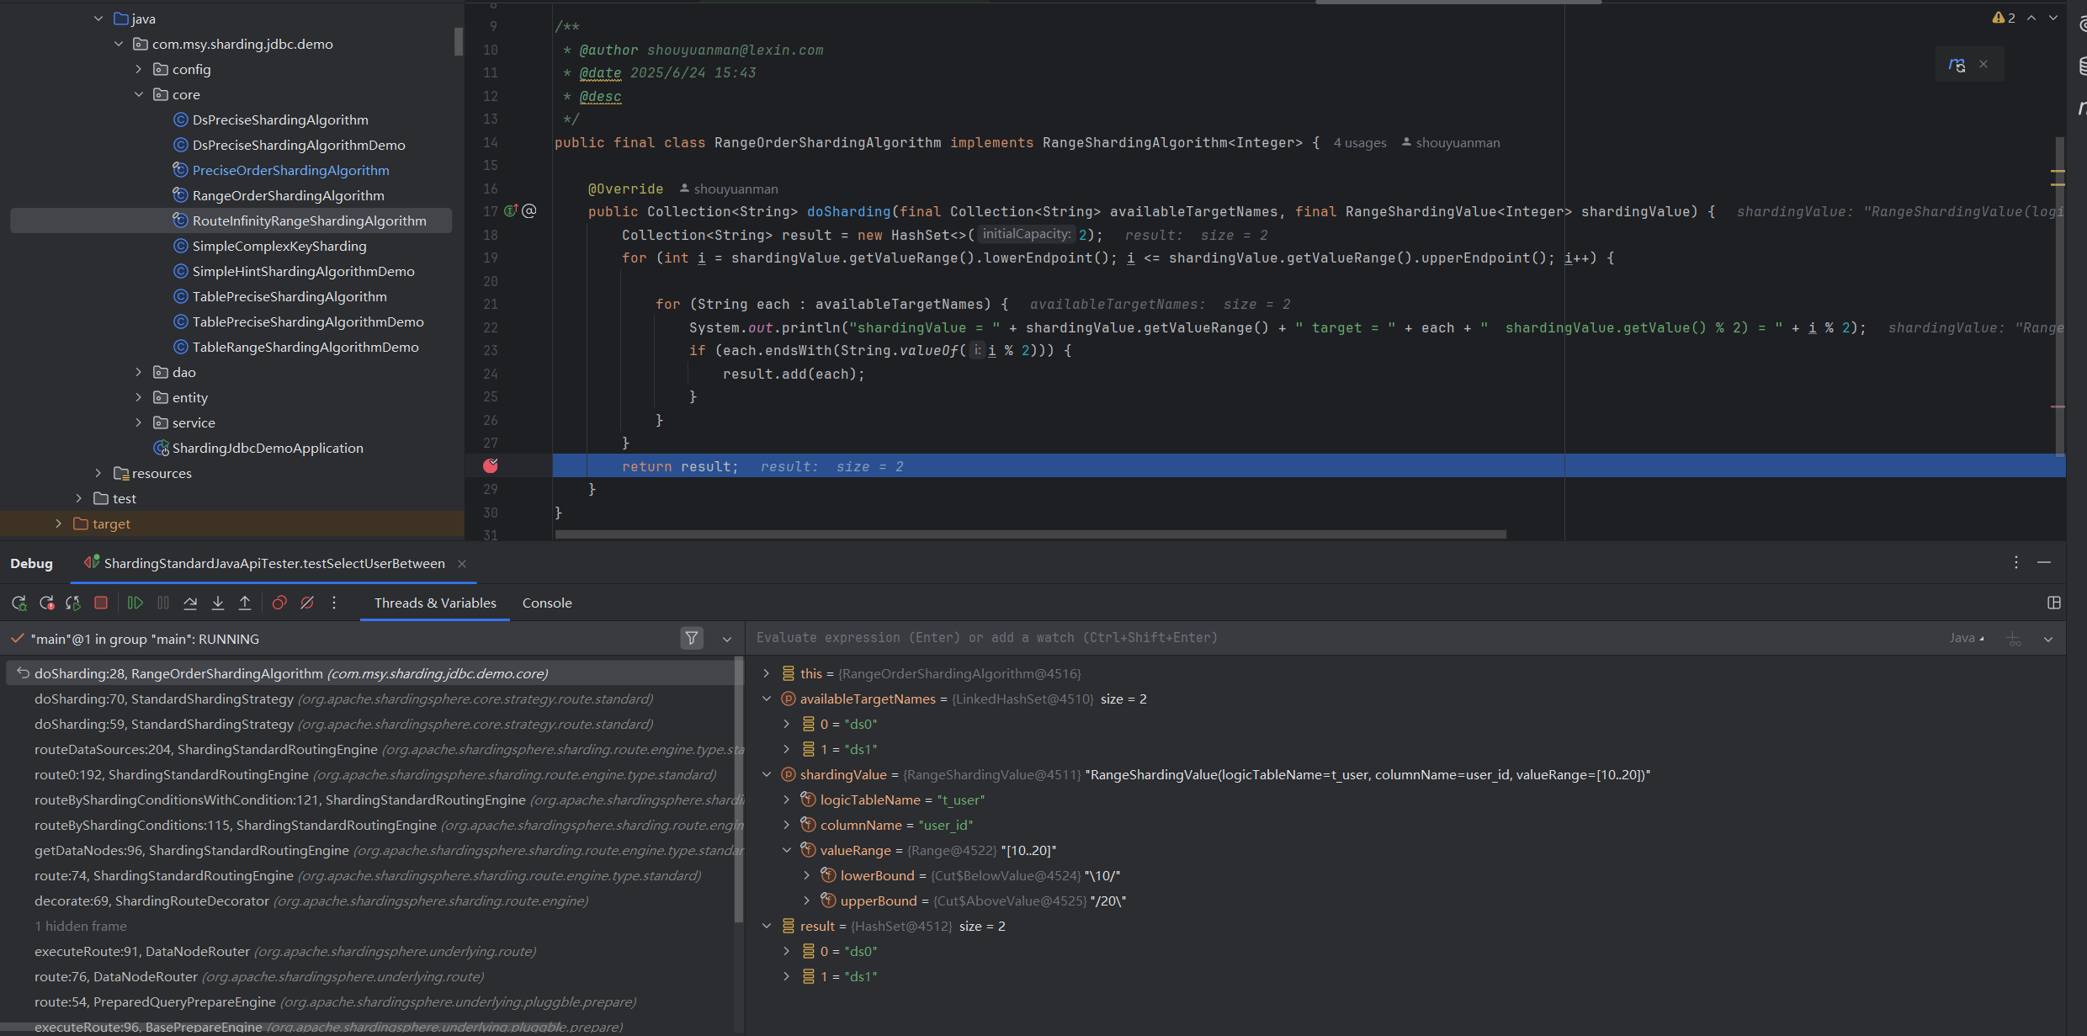Rerun the debug configuration
This screenshot has height=1036, width=2087.
[19, 603]
